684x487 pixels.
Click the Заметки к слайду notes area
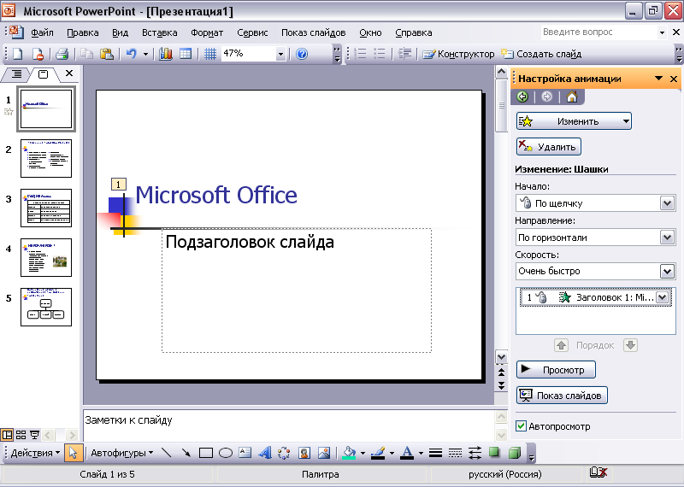pos(288,425)
